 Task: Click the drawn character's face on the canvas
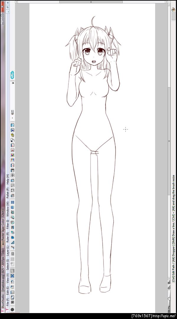point(93,54)
